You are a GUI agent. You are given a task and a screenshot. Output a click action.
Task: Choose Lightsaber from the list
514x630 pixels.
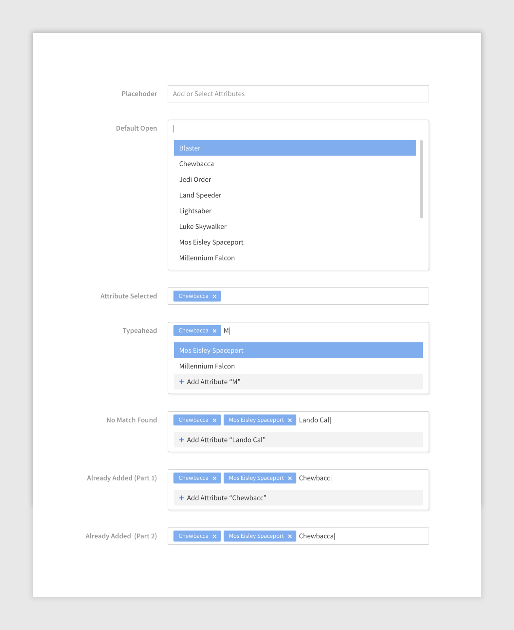point(295,211)
